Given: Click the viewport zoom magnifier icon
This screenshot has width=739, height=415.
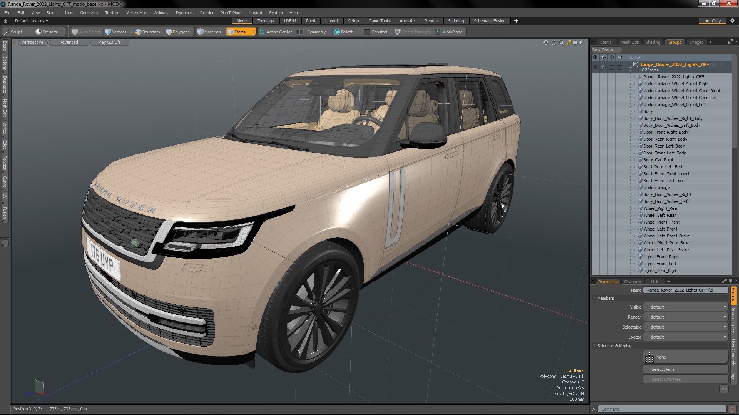Looking at the screenshot, I should pyautogui.click(x=561, y=43).
